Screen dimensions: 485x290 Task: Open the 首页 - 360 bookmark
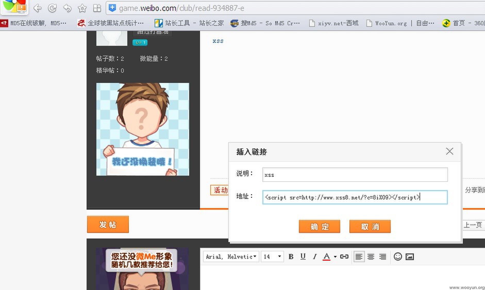(x=463, y=23)
